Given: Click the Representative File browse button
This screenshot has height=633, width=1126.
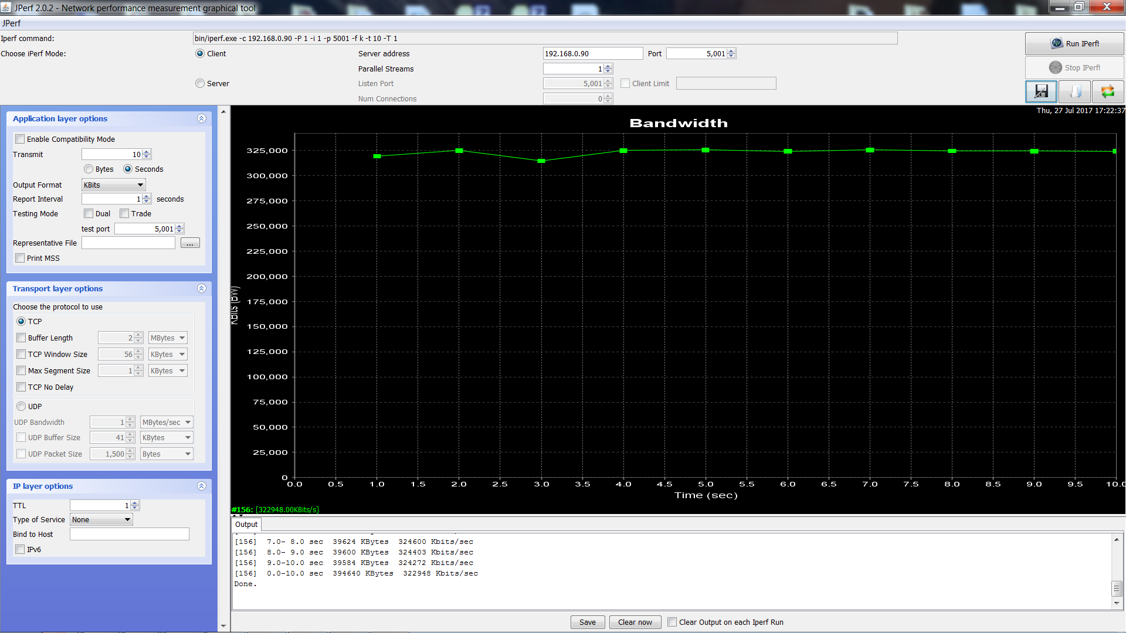Looking at the screenshot, I should pos(190,243).
